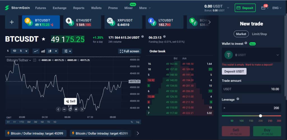This screenshot has width=287, height=140.
Task: Click the green Deposit button
Action: click(x=245, y=8)
